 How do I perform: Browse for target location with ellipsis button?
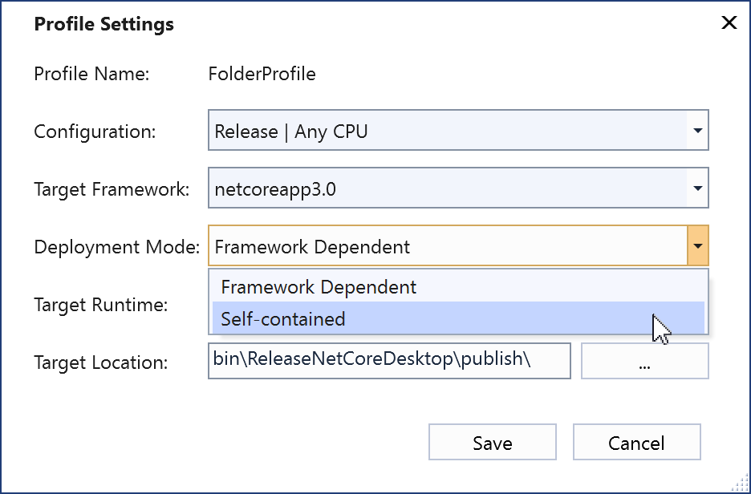(x=644, y=360)
